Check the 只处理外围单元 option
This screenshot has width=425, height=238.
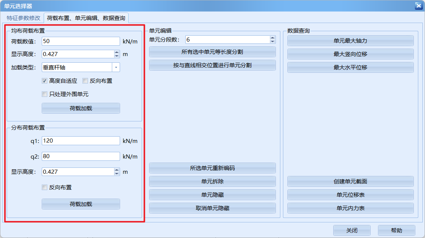[x=45, y=94]
